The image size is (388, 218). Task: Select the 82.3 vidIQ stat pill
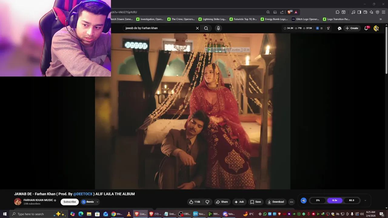(352, 200)
